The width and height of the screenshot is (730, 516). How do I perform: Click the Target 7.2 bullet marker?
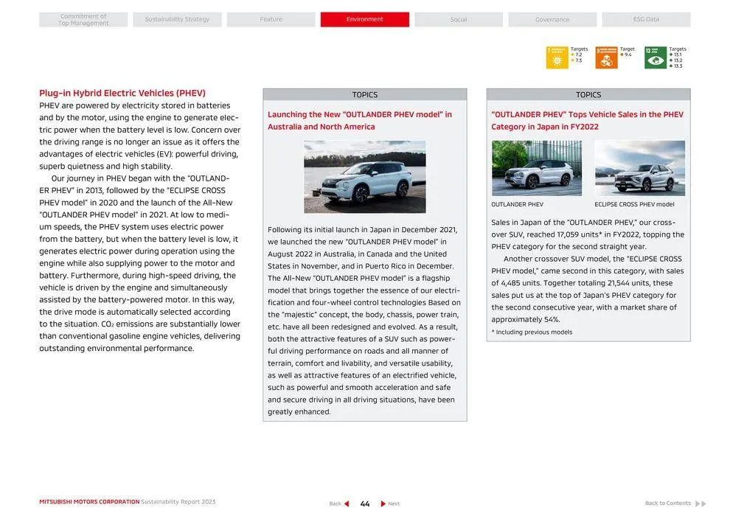pyautogui.click(x=573, y=55)
